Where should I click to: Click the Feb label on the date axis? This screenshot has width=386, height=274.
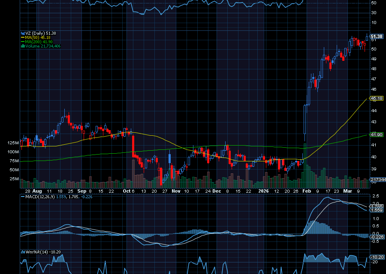pyautogui.click(x=307, y=191)
